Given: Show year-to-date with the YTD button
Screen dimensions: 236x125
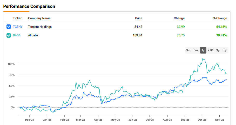Looking at the screenshot, I should [x=210, y=50].
